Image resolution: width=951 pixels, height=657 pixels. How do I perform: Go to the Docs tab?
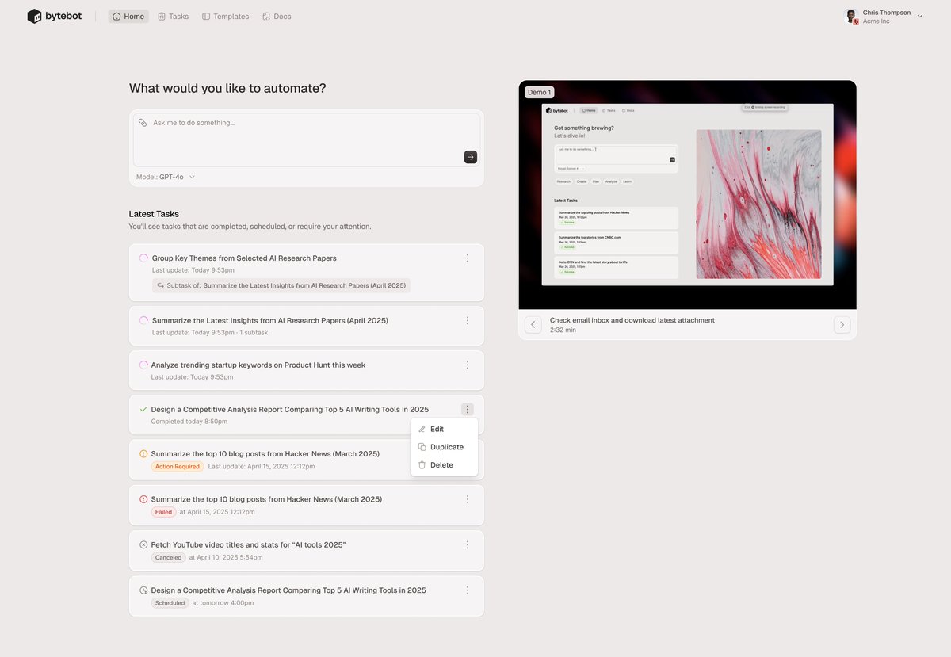(x=277, y=16)
